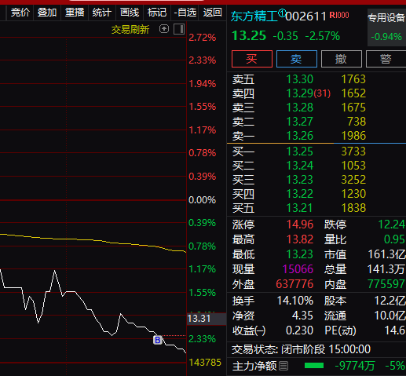This screenshot has width=406, height=376.
Task: Activate the 画线 draw-line tool
Action: pyautogui.click(x=130, y=13)
